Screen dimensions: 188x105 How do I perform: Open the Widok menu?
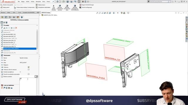click(28, 1)
